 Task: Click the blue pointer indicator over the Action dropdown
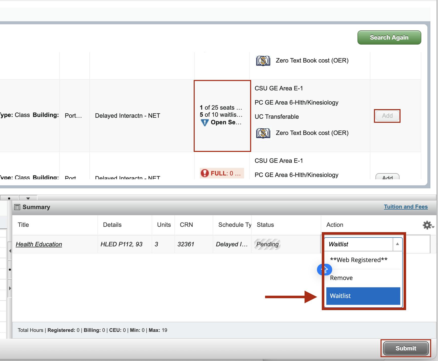[325, 270]
